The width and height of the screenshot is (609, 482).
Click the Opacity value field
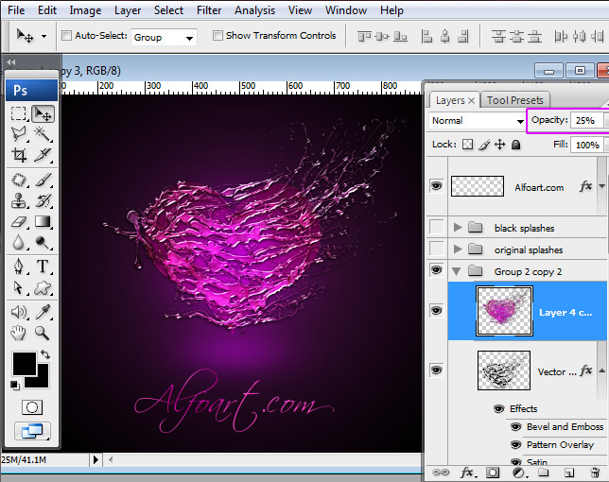point(584,121)
